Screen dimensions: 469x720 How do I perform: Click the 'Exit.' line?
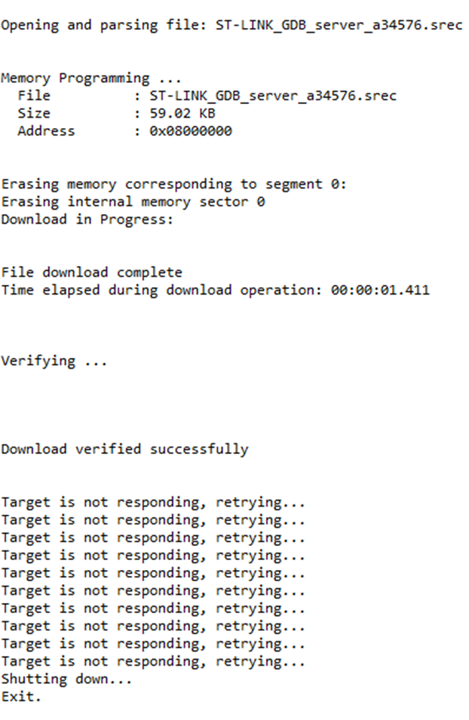coord(21,697)
